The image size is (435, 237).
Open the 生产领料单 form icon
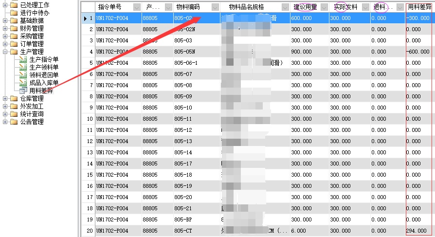point(22,67)
